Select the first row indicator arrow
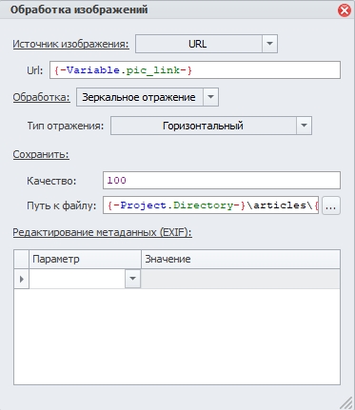Image resolution: width=355 pixels, height=410 pixels. [x=22, y=279]
